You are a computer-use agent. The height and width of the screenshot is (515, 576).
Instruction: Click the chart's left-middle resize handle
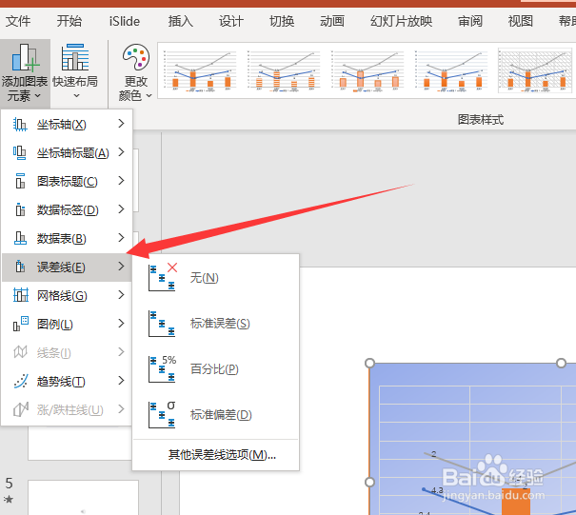click(x=369, y=482)
